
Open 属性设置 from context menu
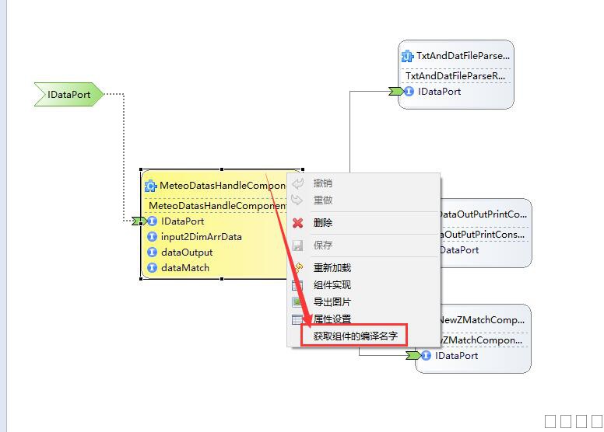tap(332, 319)
